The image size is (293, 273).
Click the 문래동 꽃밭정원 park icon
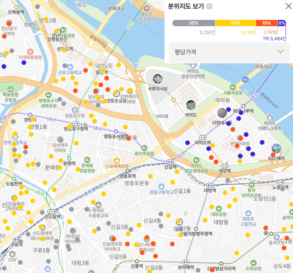click(x=87, y=160)
